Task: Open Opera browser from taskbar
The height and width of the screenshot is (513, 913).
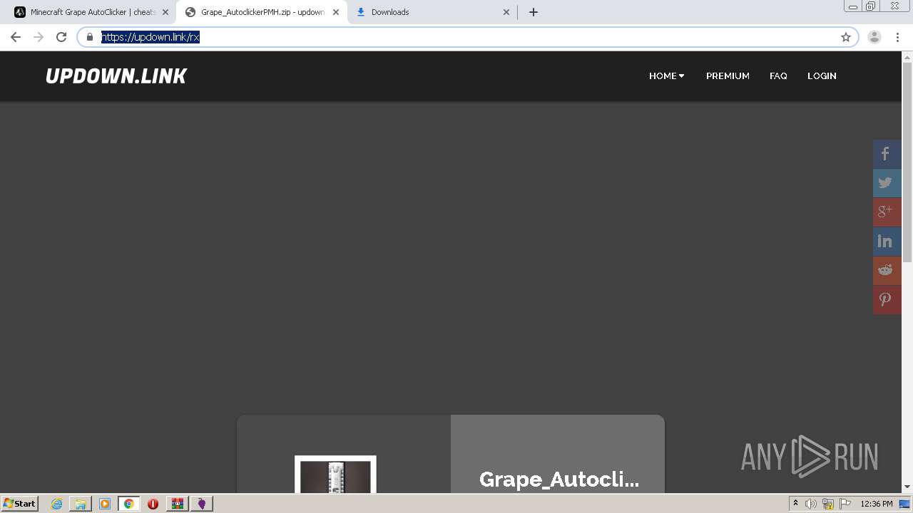Action: pyautogui.click(x=153, y=504)
